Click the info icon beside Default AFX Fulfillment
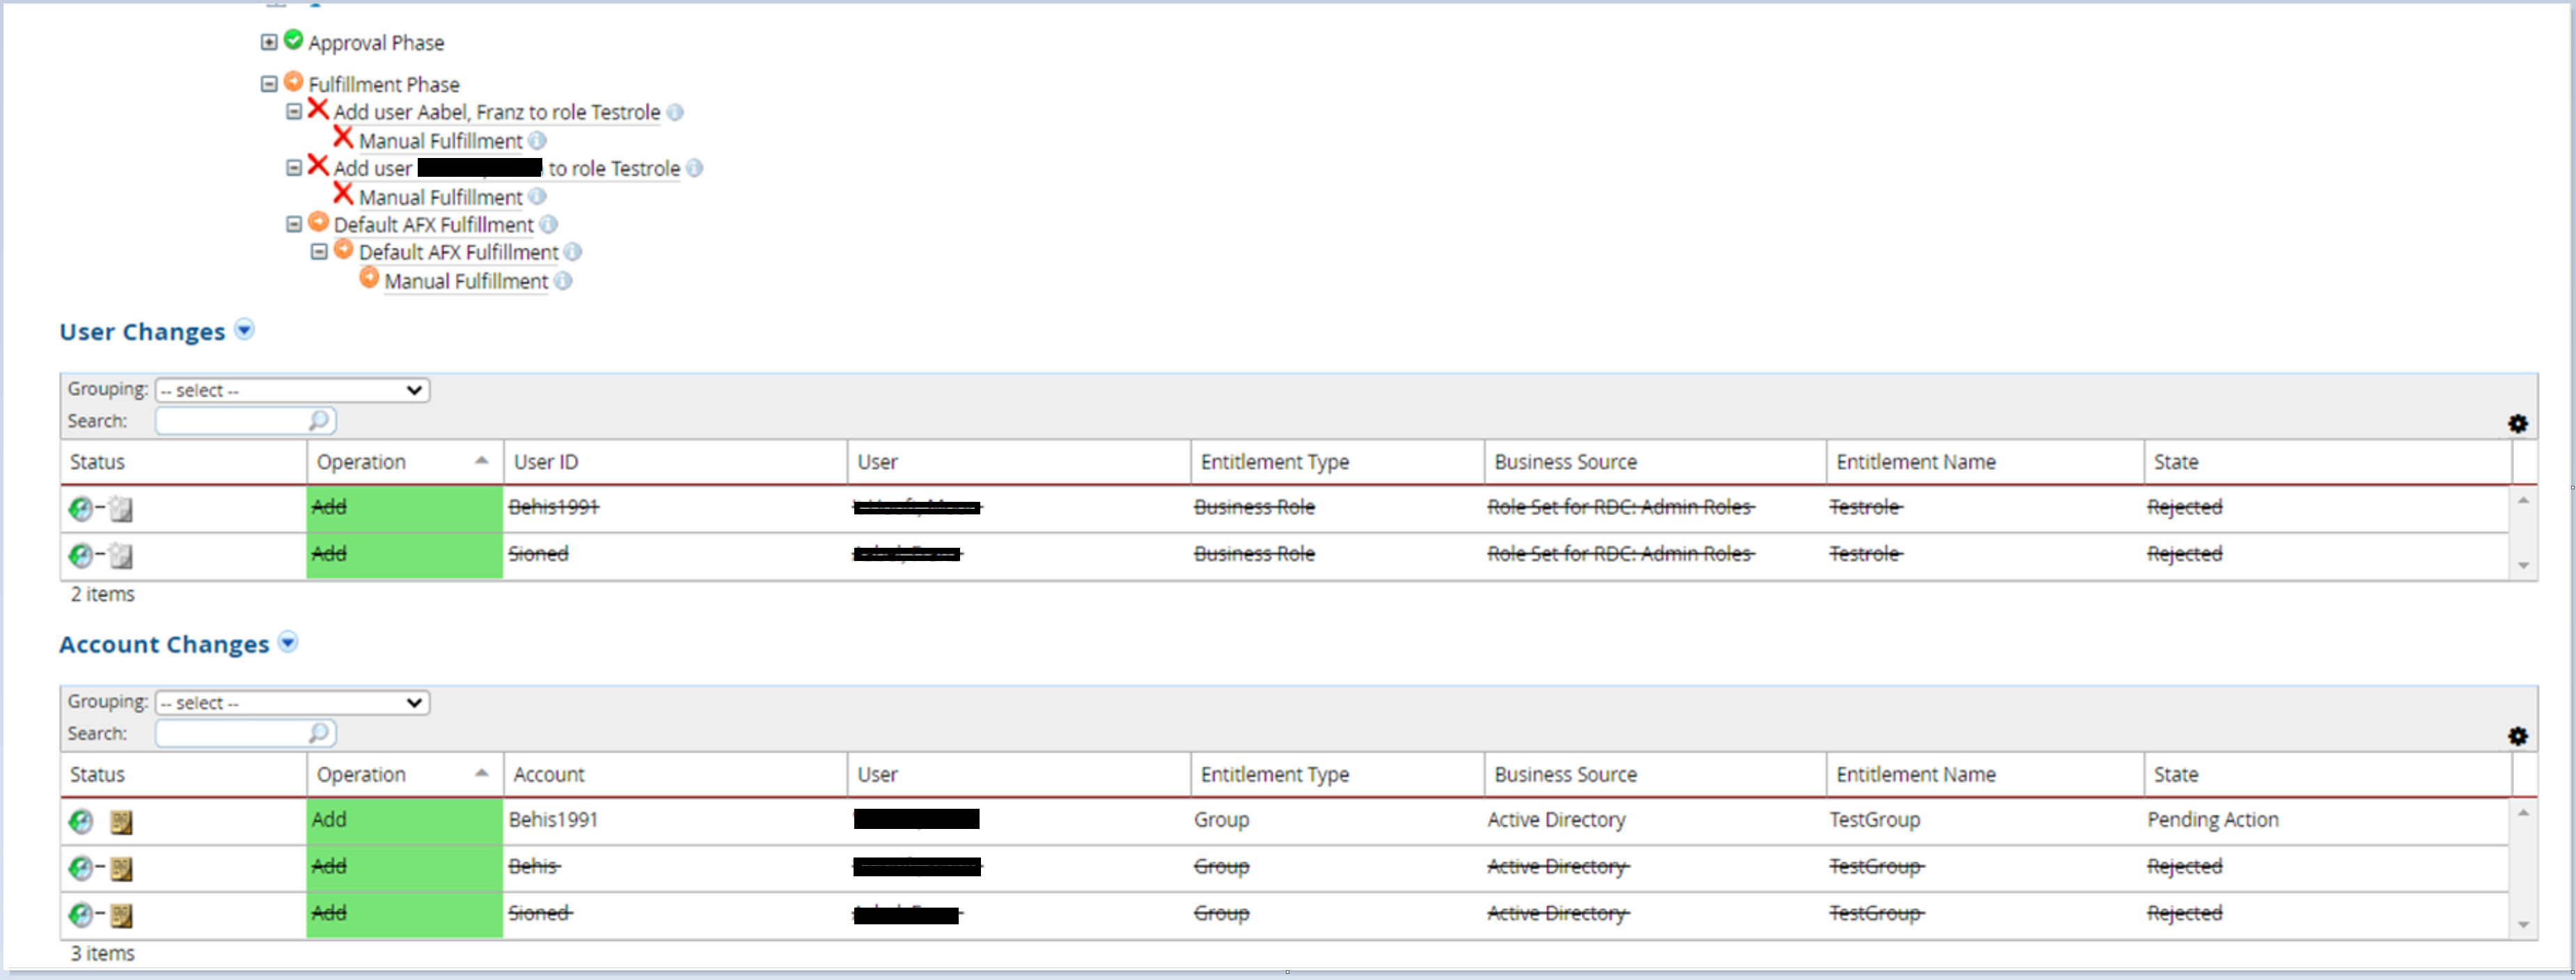The width and height of the screenshot is (2576, 980). tap(548, 225)
